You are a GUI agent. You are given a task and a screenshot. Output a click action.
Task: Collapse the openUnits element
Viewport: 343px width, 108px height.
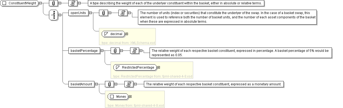coord(90,13)
